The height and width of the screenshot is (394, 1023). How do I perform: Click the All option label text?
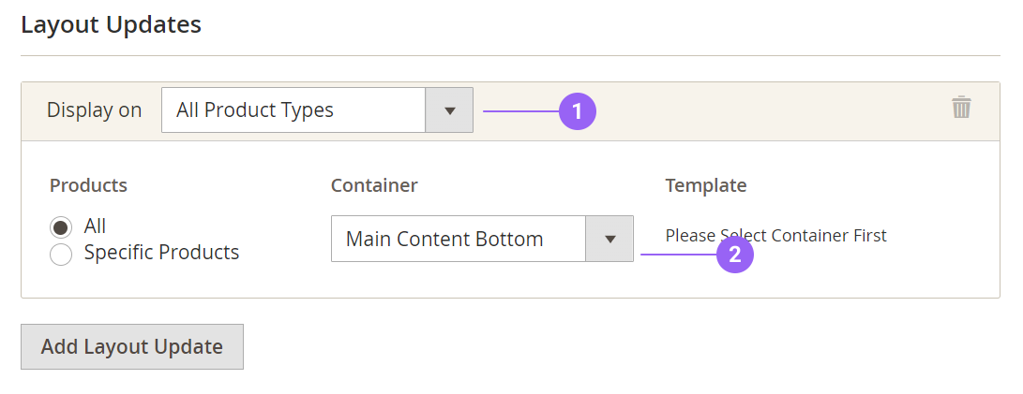click(95, 226)
